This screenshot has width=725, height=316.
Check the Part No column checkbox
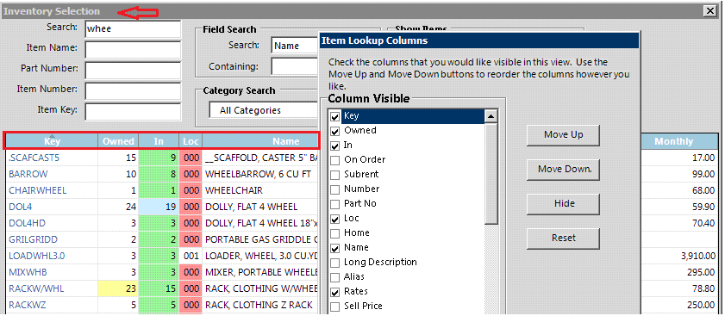click(335, 204)
